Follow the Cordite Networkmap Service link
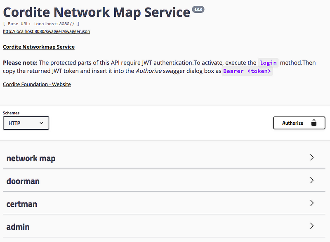 coord(39,47)
